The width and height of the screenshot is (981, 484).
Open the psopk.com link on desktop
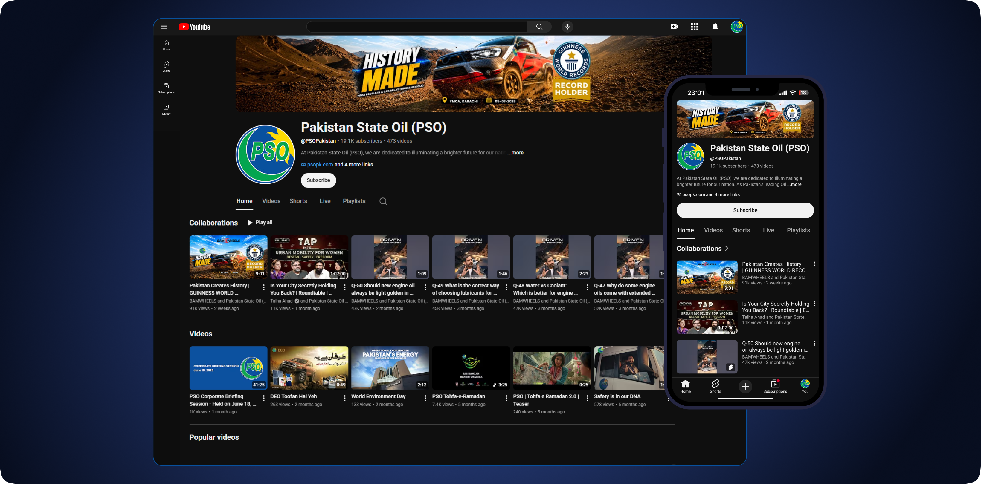[320, 164]
